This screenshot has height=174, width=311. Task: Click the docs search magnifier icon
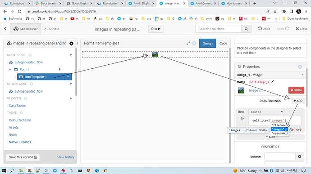(246, 29)
